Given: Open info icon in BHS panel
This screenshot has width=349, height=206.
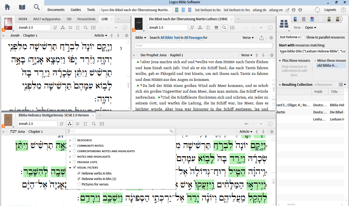Looking at the screenshot, I should 270,124.
